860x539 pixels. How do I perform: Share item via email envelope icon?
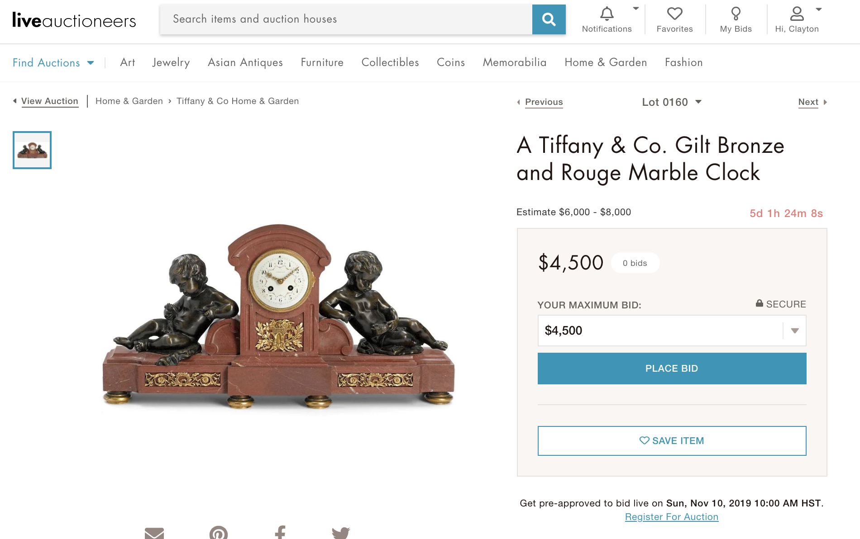point(154,533)
